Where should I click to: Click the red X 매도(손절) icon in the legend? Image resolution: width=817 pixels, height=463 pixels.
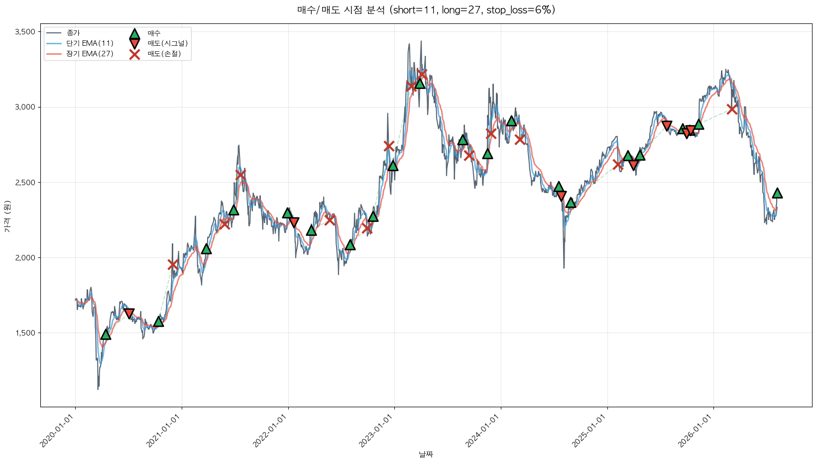(x=134, y=54)
